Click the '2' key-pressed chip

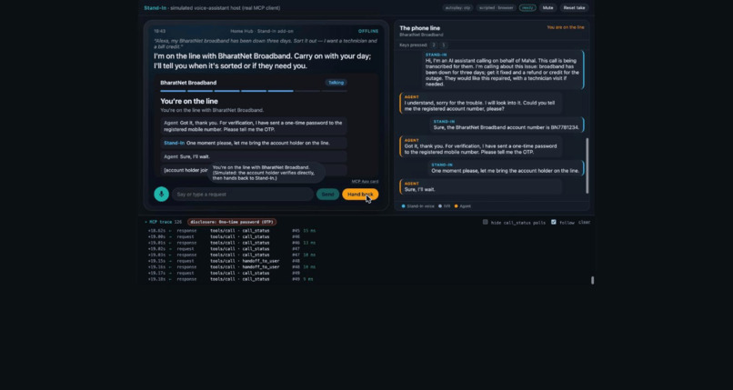point(434,45)
